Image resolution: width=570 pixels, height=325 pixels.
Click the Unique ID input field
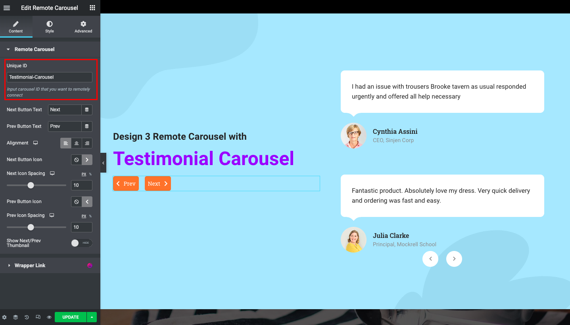pyautogui.click(x=49, y=77)
